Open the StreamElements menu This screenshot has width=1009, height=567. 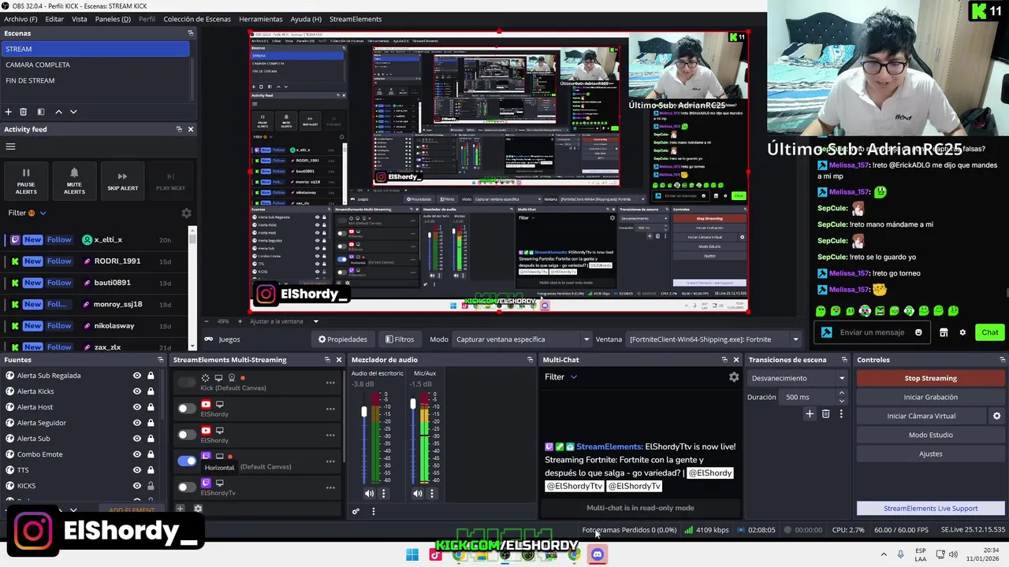[x=356, y=19]
